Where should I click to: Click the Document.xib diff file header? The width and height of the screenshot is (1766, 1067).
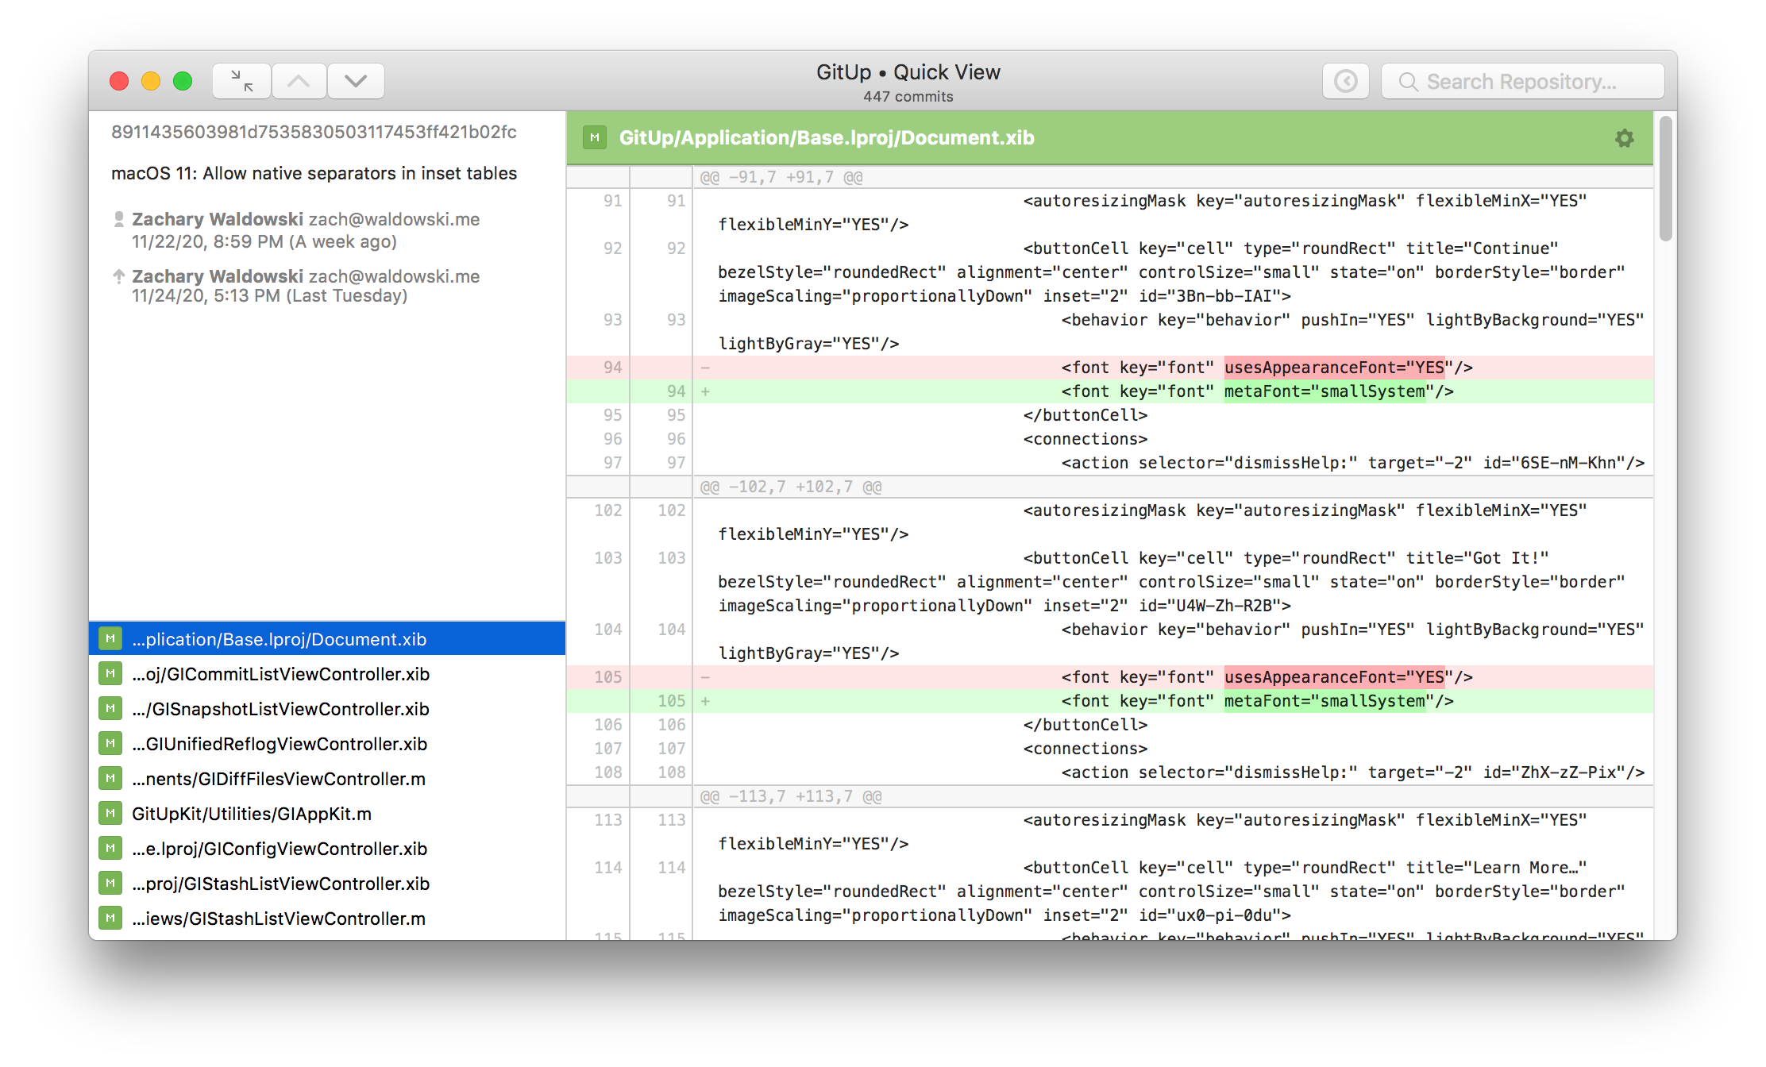[826, 138]
